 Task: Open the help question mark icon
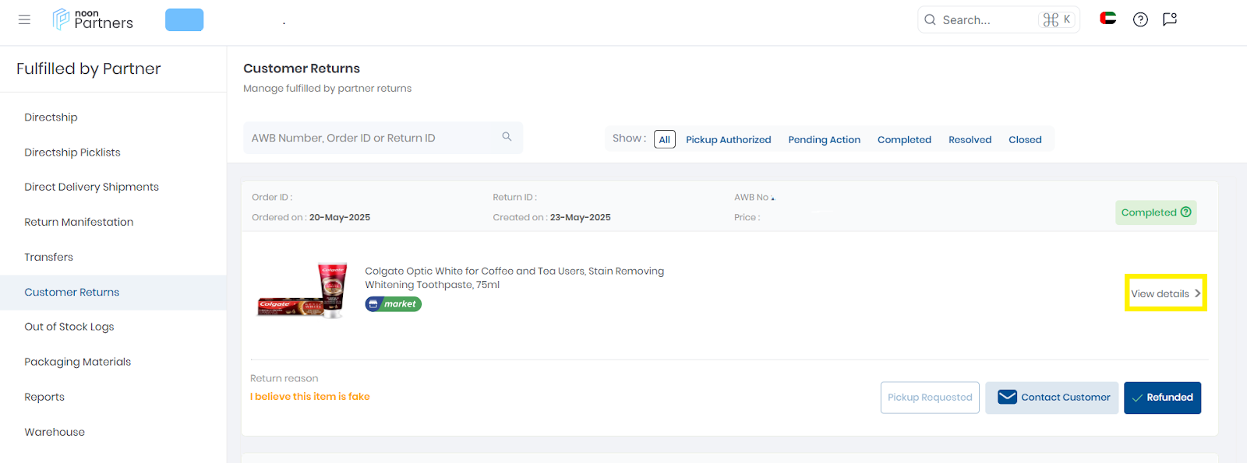pyautogui.click(x=1140, y=19)
